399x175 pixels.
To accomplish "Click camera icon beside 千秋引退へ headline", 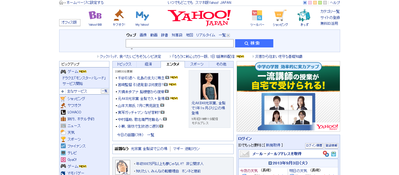I will pyautogui.click(x=167, y=77).
